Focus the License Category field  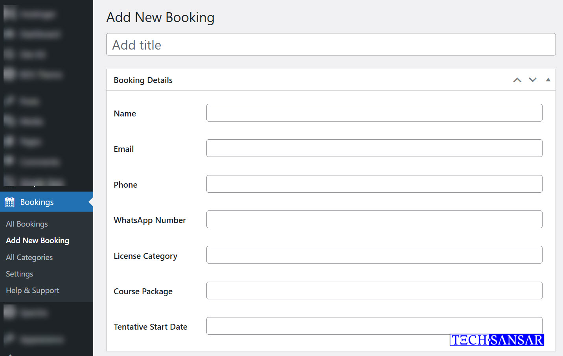(374, 255)
